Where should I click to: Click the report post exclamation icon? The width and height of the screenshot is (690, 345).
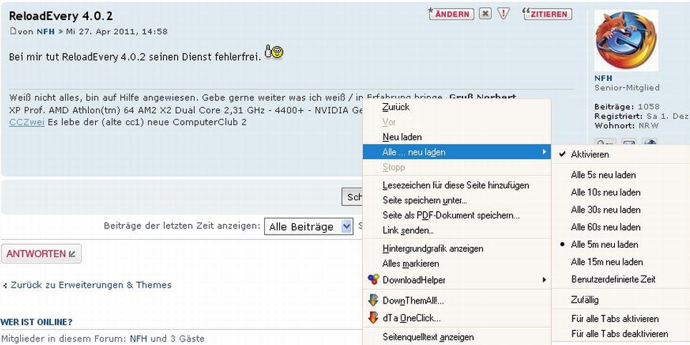[504, 14]
